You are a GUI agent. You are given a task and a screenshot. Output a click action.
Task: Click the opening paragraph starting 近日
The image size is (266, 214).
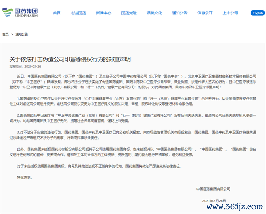(x=133, y=82)
